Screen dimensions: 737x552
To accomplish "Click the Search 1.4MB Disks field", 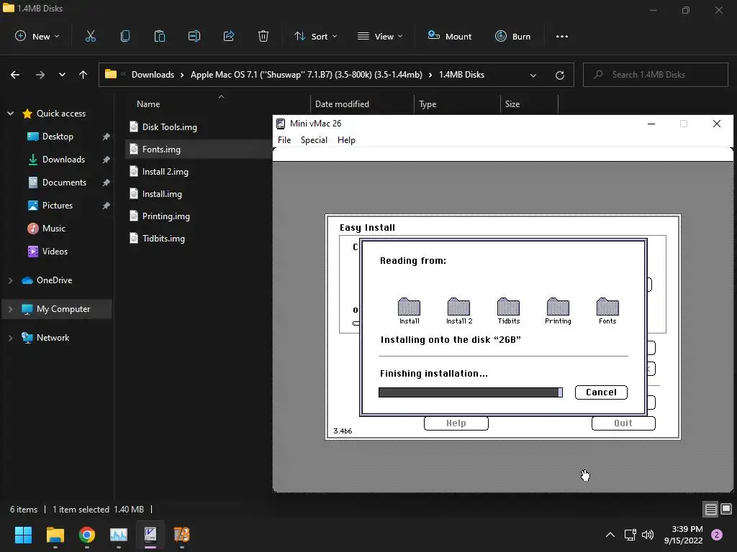I will tap(655, 75).
